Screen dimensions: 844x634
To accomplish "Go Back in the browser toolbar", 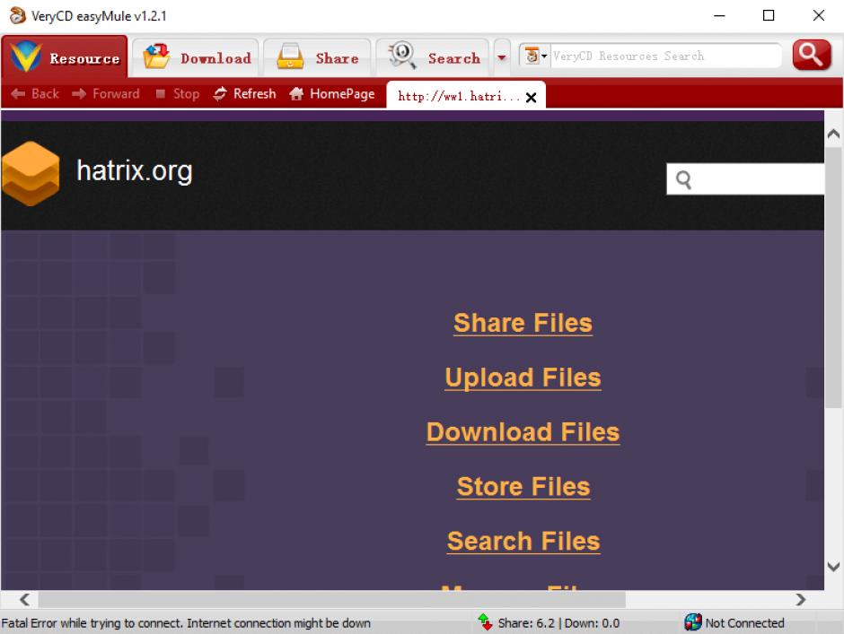I will pyautogui.click(x=34, y=94).
